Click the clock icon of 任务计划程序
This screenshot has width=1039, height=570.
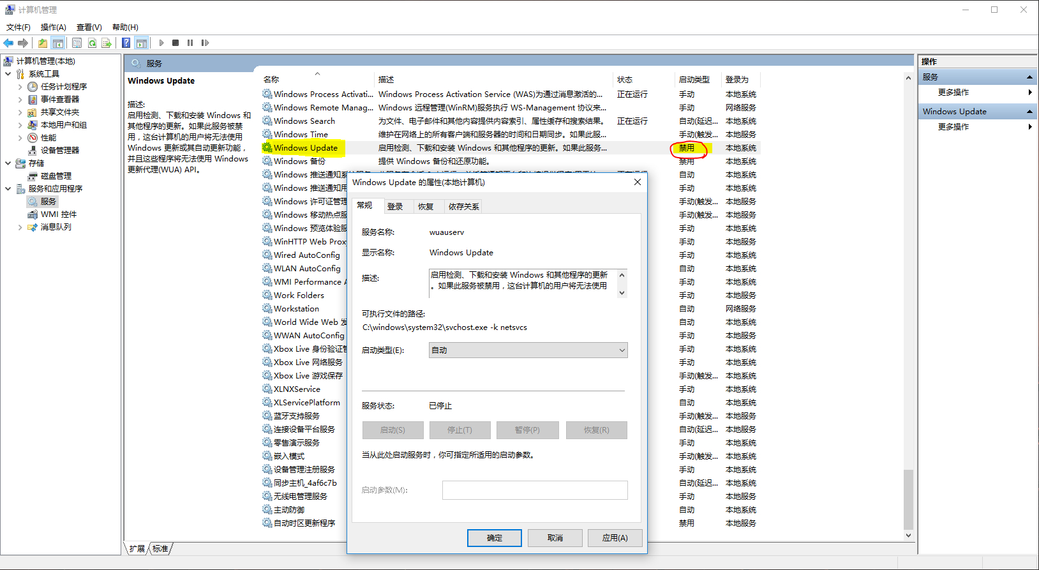tap(33, 87)
